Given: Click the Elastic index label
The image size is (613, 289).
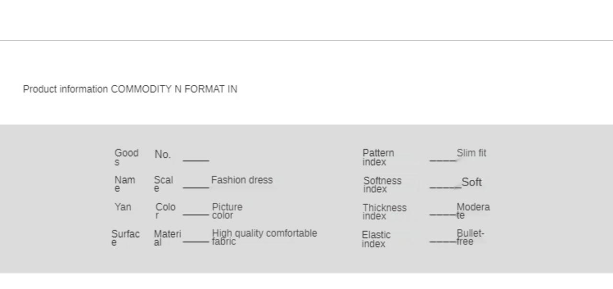Looking at the screenshot, I should pyautogui.click(x=376, y=239).
